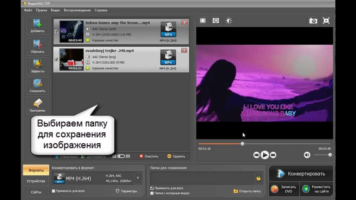Select the Сайты tab
The image size is (356, 200).
tap(36, 192)
